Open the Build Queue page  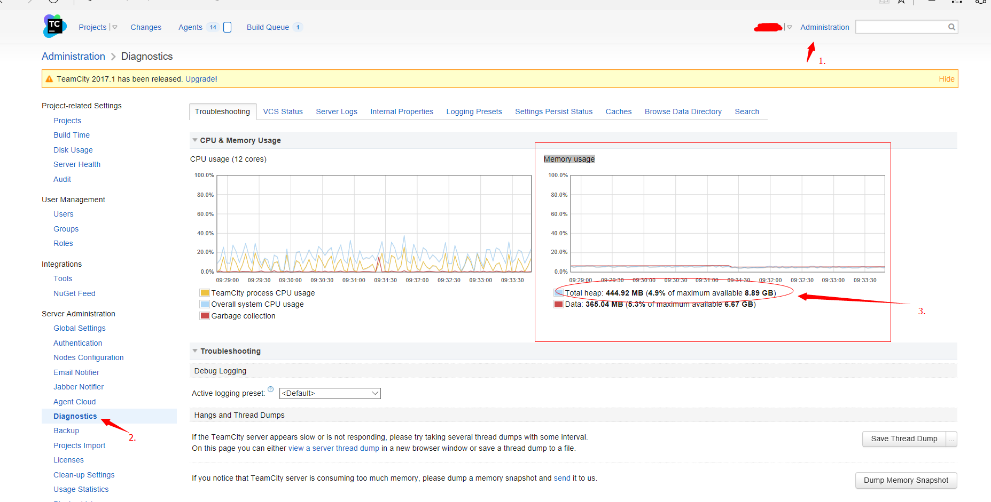click(268, 27)
